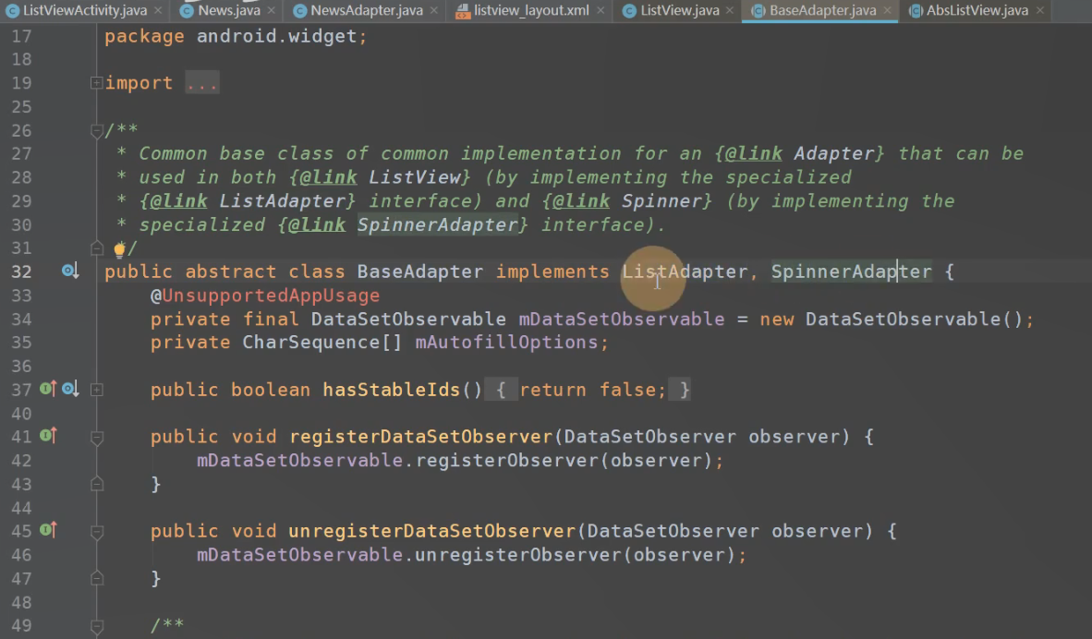Switch to the ListView.java tab
1092x639 pixels.
click(x=679, y=10)
